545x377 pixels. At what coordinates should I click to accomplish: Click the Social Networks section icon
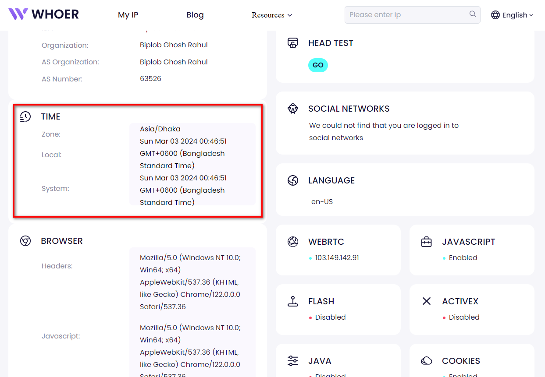pos(292,109)
